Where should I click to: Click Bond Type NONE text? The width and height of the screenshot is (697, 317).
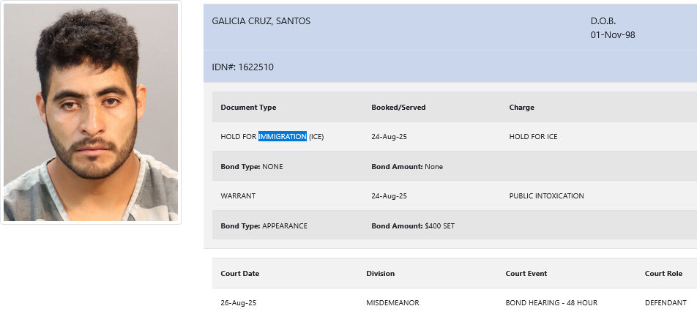tap(252, 167)
